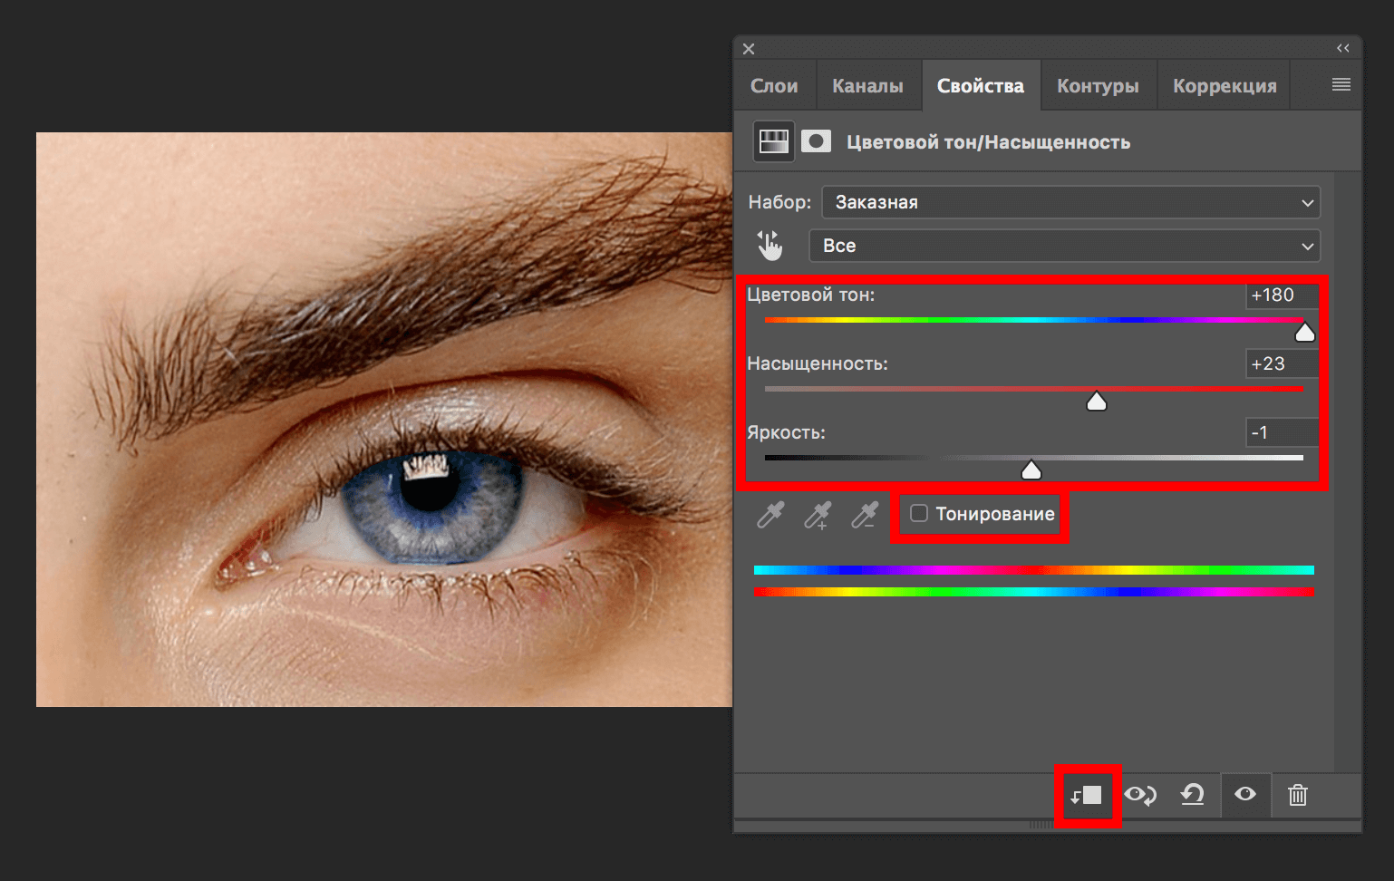The image size is (1394, 881).
Task: Click the view previous state toggle icon
Action: [1140, 795]
